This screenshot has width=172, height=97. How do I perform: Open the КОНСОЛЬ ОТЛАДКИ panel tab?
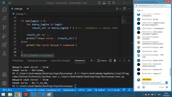tap(60, 61)
